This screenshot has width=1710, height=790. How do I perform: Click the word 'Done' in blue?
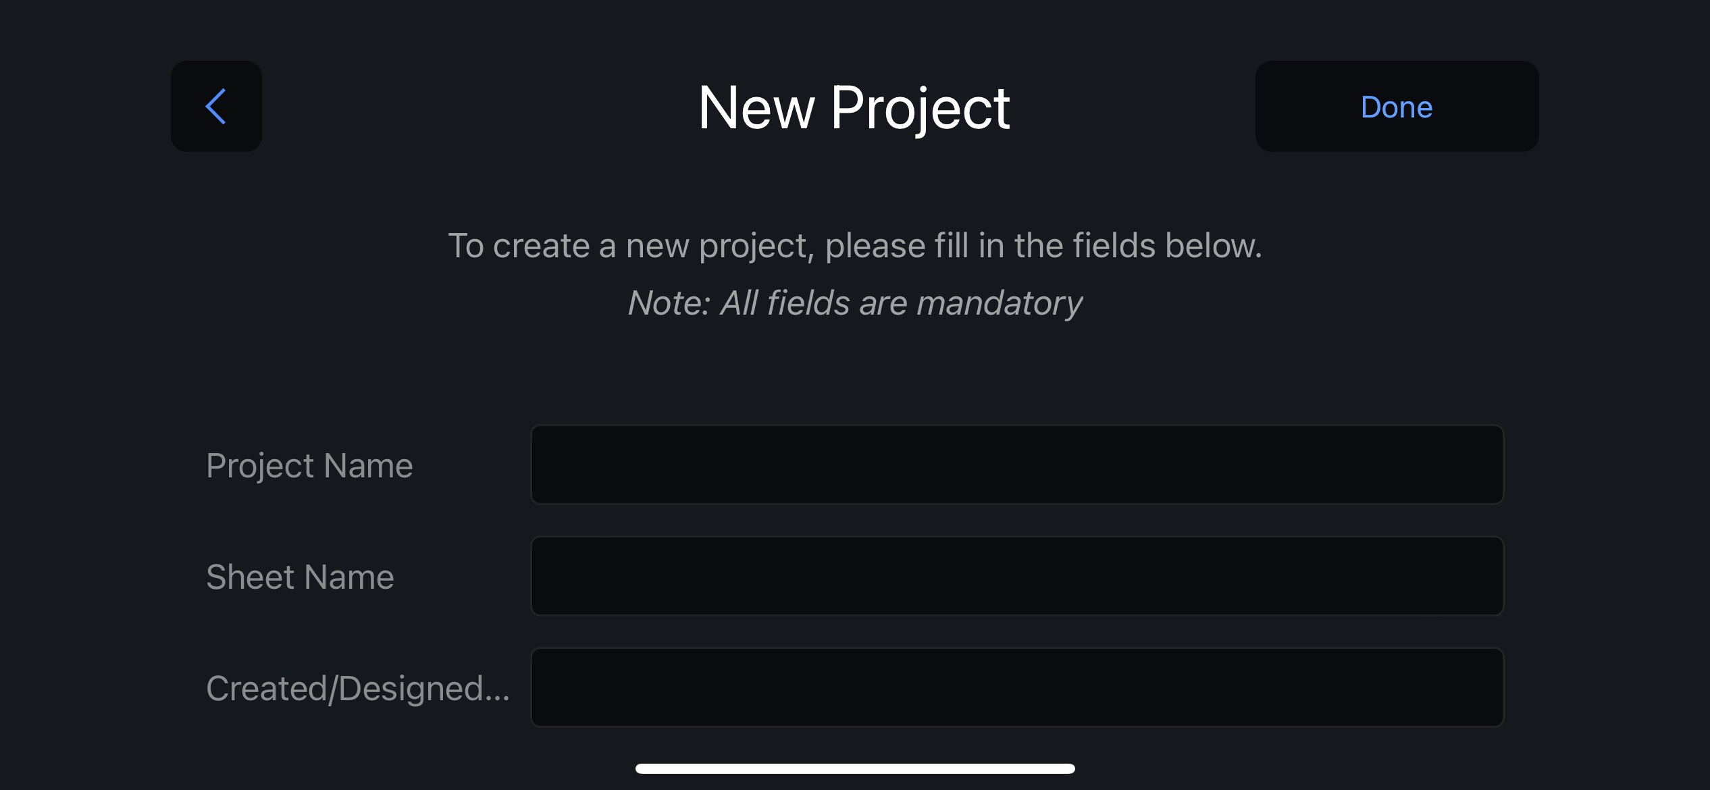pos(1397,107)
